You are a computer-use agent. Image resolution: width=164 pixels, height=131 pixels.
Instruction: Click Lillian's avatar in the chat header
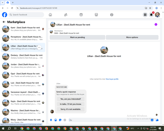point(53,25)
